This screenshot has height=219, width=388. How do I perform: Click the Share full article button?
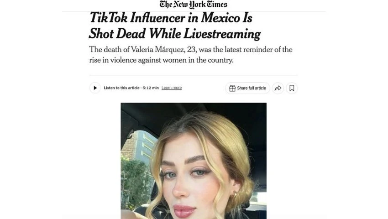[x=247, y=88]
